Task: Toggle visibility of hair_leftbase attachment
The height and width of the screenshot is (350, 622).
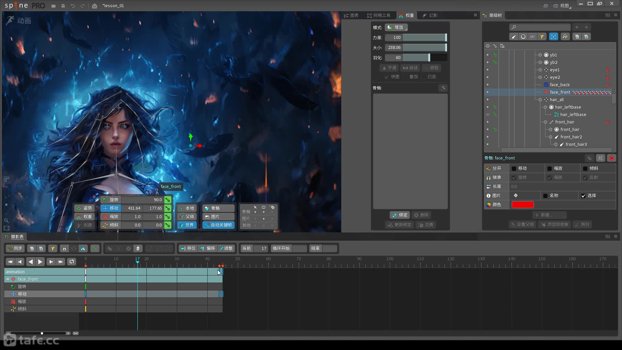Action: click(x=488, y=115)
